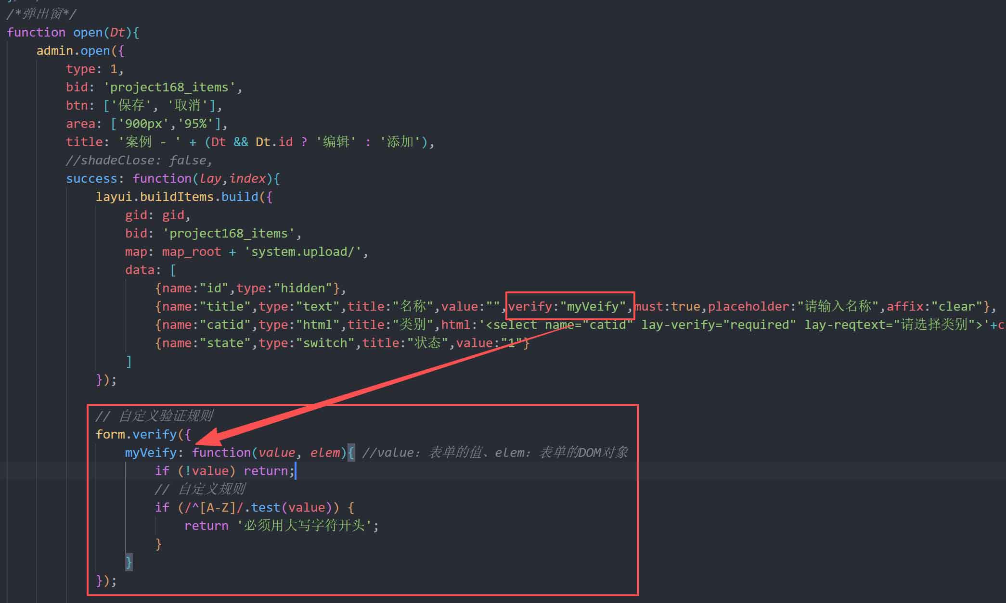The image size is (1006, 603).
Task: Click the placeholder "请输入名称" string
Action: pos(838,306)
